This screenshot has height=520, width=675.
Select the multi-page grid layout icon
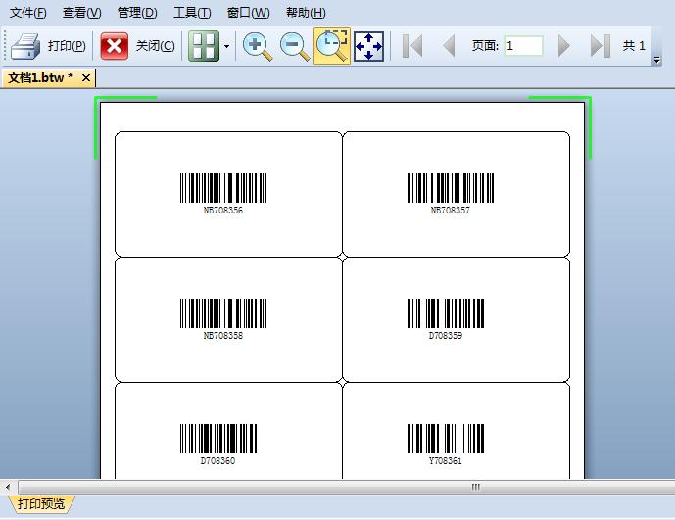tap(204, 46)
